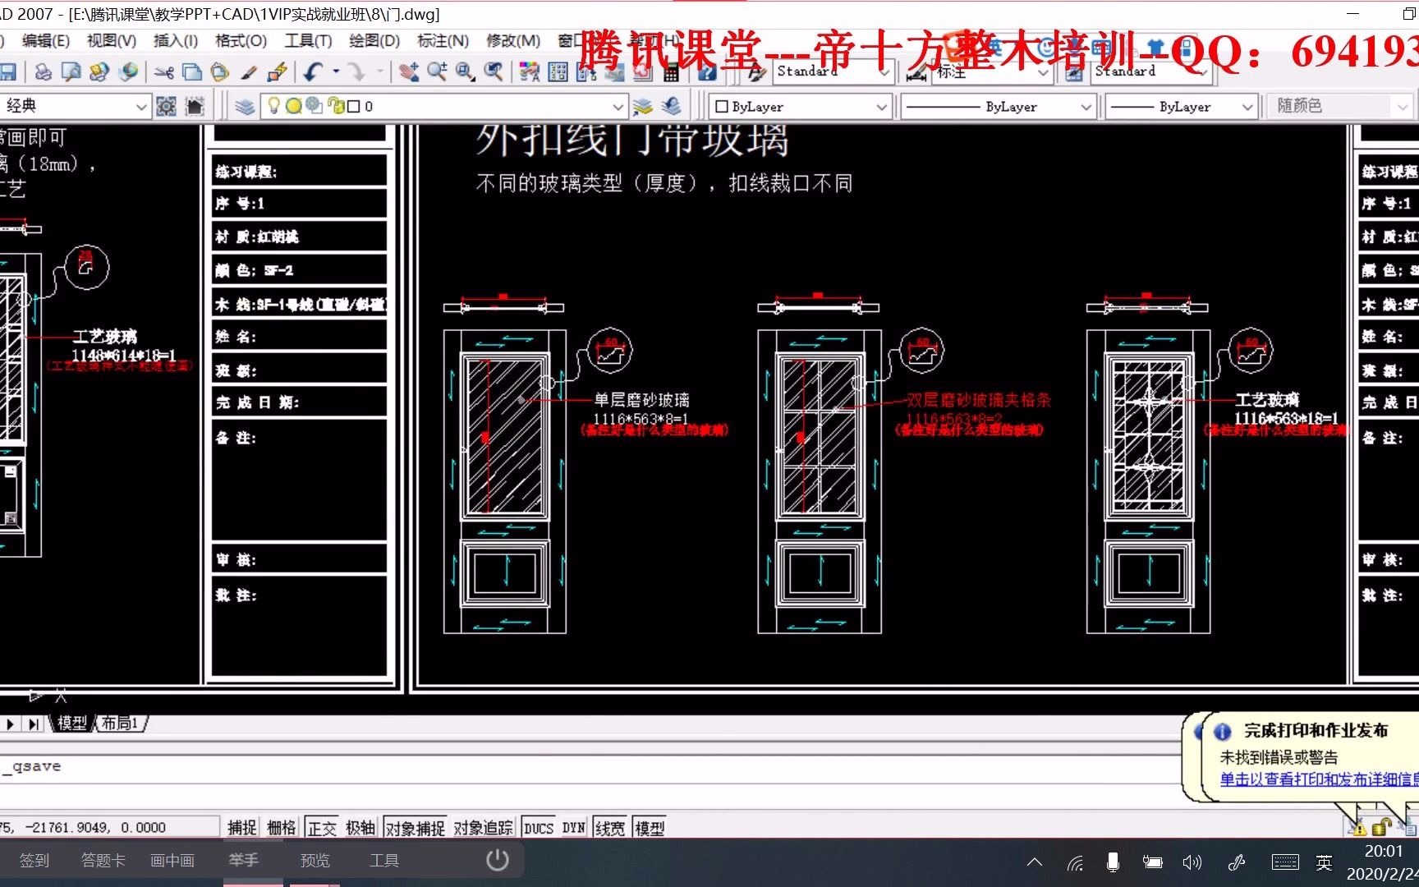Toggle 线宽 lineweight display

[x=609, y=828]
